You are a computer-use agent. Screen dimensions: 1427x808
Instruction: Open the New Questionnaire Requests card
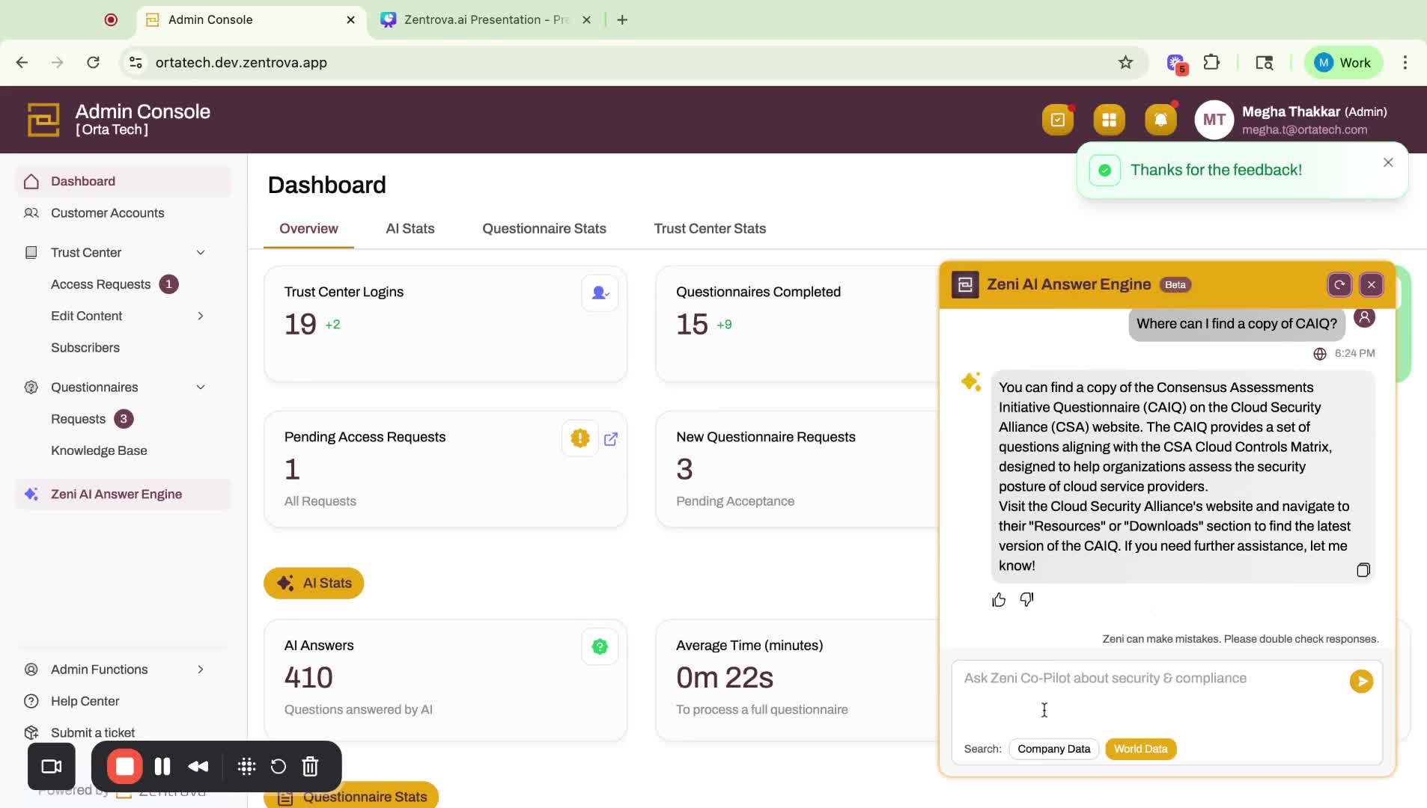point(797,469)
